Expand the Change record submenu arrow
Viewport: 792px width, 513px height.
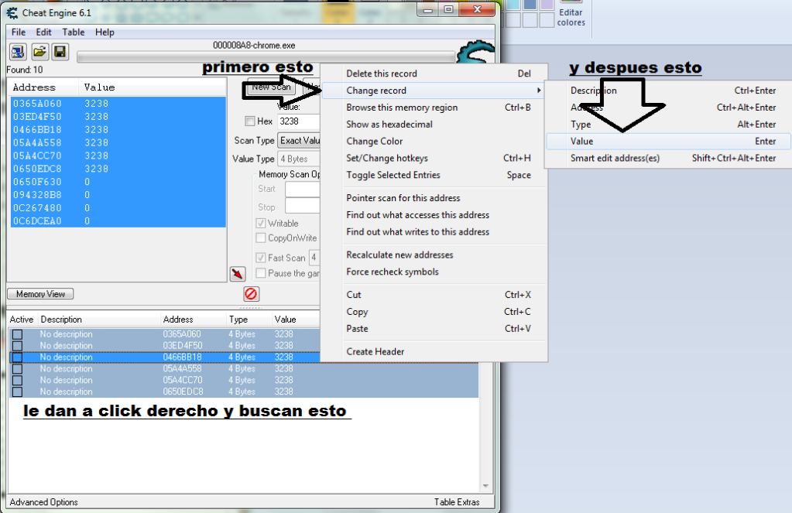[539, 91]
